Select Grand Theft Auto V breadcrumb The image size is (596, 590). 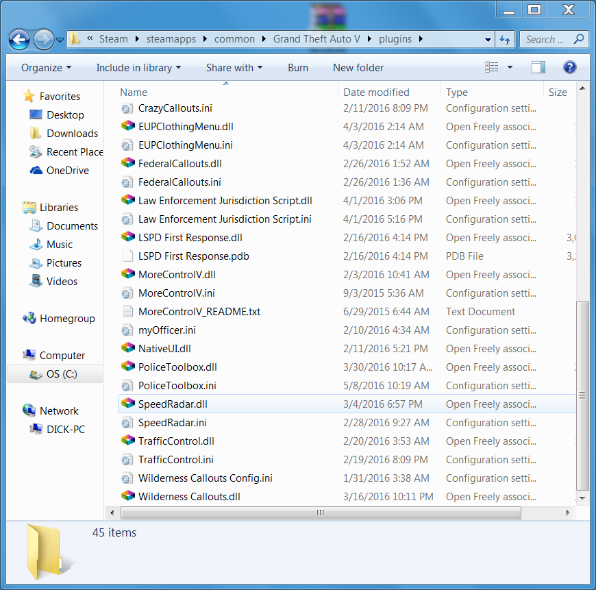coord(316,39)
